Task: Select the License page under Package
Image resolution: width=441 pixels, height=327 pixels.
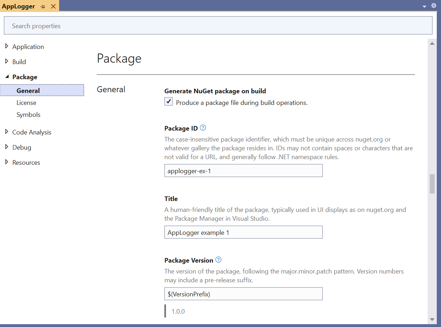Action: 26,102
